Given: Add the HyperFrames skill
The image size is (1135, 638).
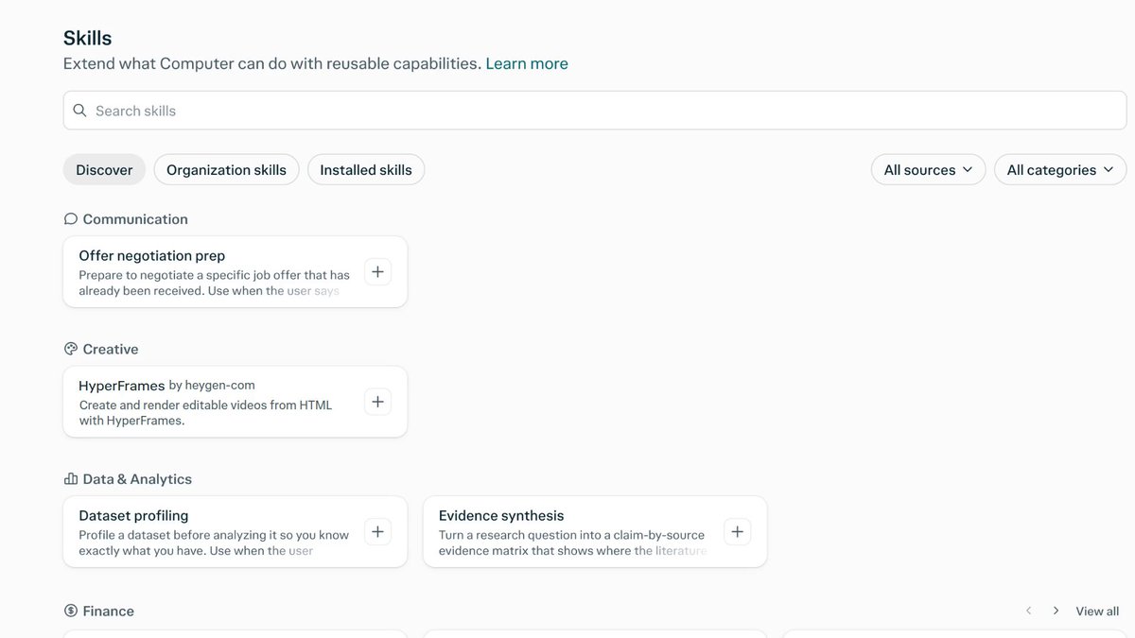Looking at the screenshot, I should 377,402.
